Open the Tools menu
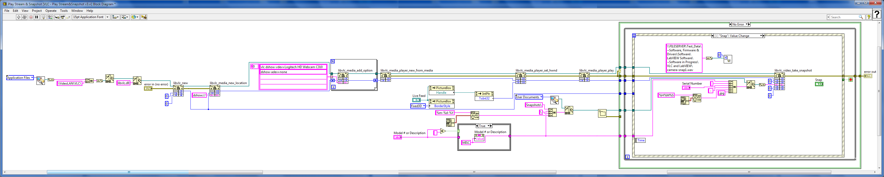This screenshot has height=177, width=884. click(x=64, y=11)
